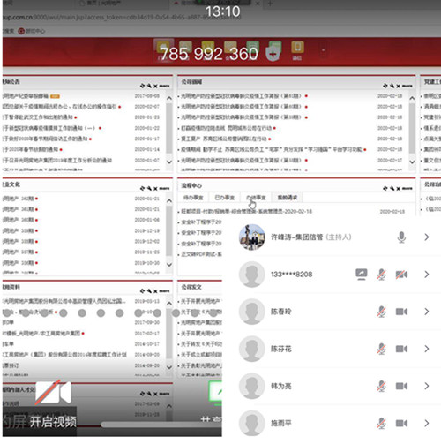Viewport: 441px width, 444px height.
Task: Tap the avatar of 陈春玲
Action: coord(252,312)
